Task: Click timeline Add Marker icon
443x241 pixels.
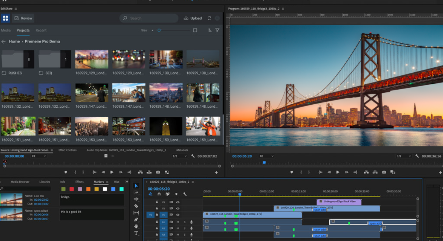Action: coord(176,194)
